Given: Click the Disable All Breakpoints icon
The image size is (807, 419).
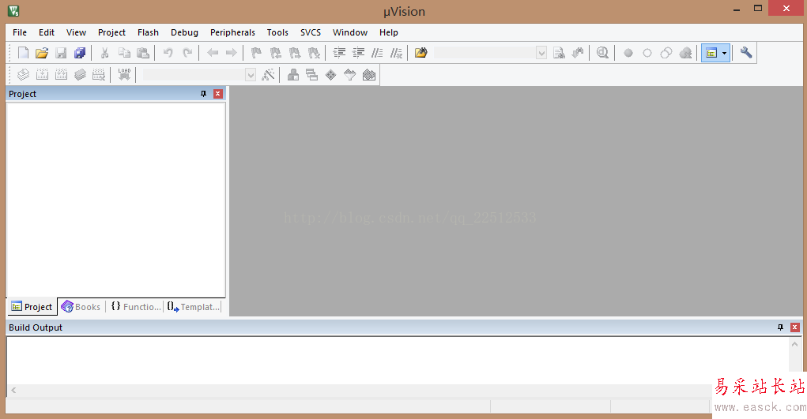Looking at the screenshot, I should pos(666,53).
